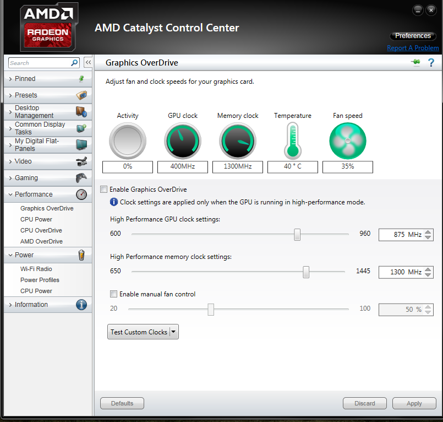This screenshot has width=443, height=422.
Task: Click the blue info icon beside clock settings note
Action: click(113, 202)
